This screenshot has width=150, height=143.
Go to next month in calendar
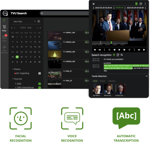[x=37, y=28]
